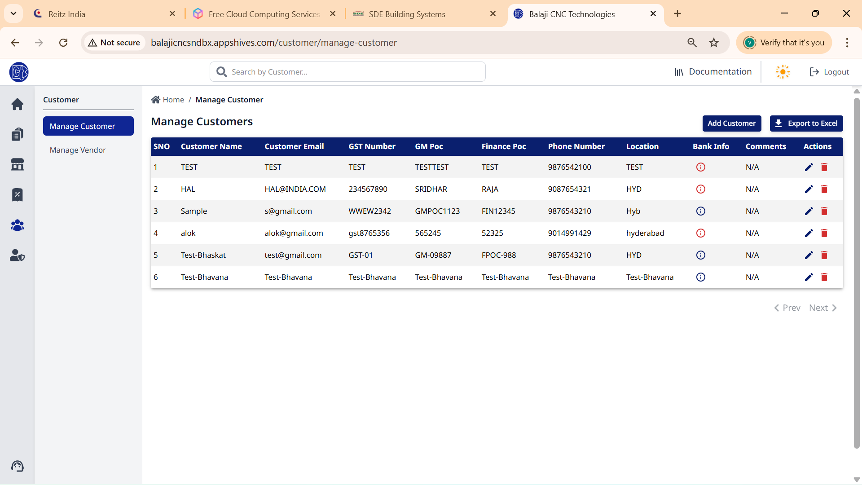Open Chrome three-dot menu
Image resolution: width=862 pixels, height=485 pixels.
click(x=847, y=43)
